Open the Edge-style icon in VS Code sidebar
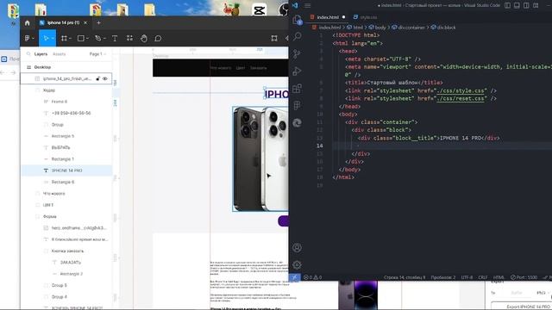The height and width of the screenshot is (310, 552). (x=297, y=122)
